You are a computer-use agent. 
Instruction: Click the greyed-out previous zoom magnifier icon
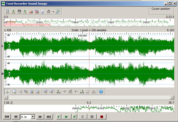tap(20, 92)
